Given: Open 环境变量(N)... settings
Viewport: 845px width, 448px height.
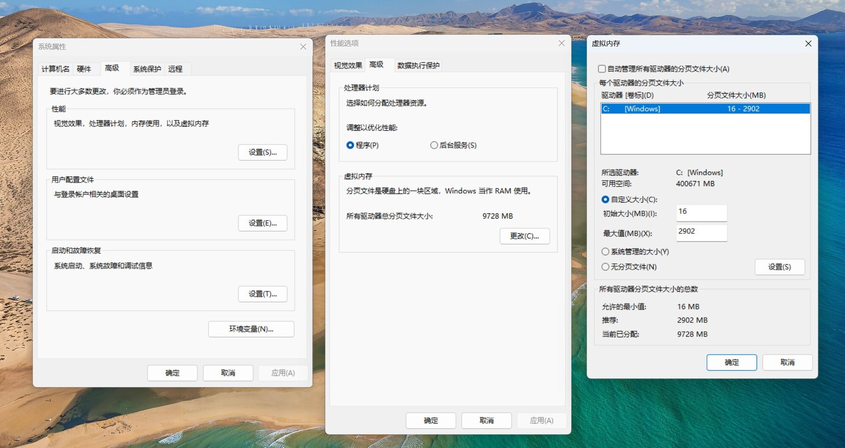Looking at the screenshot, I should [x=251, y=329].
